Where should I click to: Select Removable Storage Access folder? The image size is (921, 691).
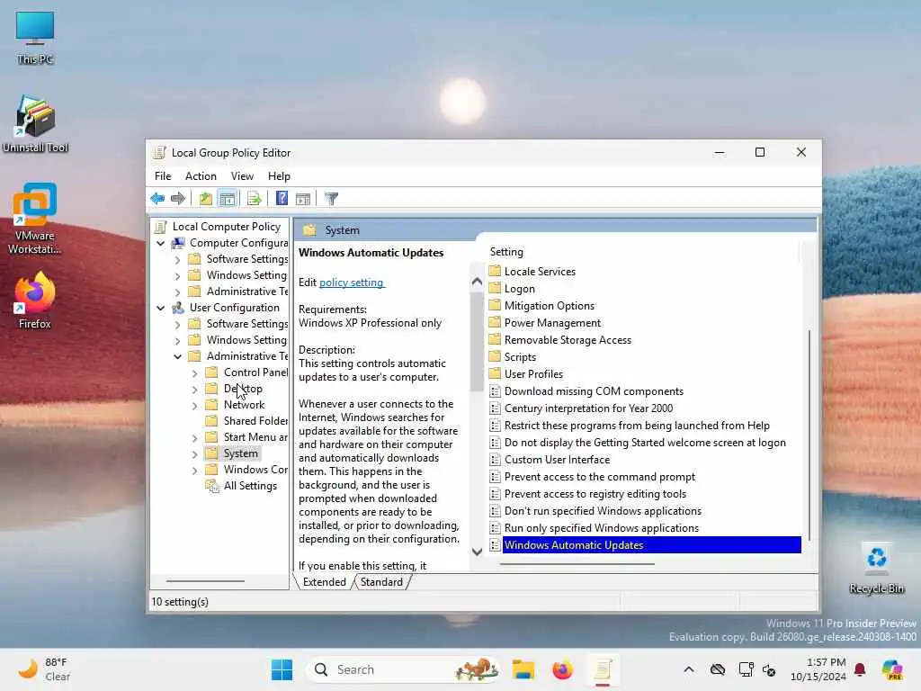click(x=568, y=339)
